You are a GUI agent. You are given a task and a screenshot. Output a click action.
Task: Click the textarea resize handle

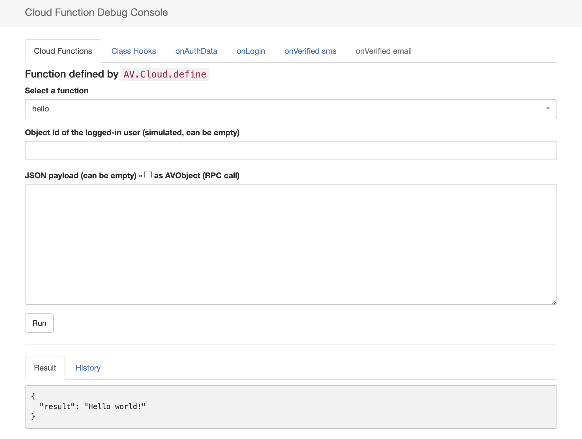click(x=554, y=302)
